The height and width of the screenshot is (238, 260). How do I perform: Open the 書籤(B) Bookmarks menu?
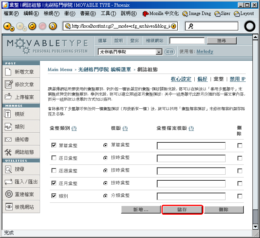click(88, 13)
